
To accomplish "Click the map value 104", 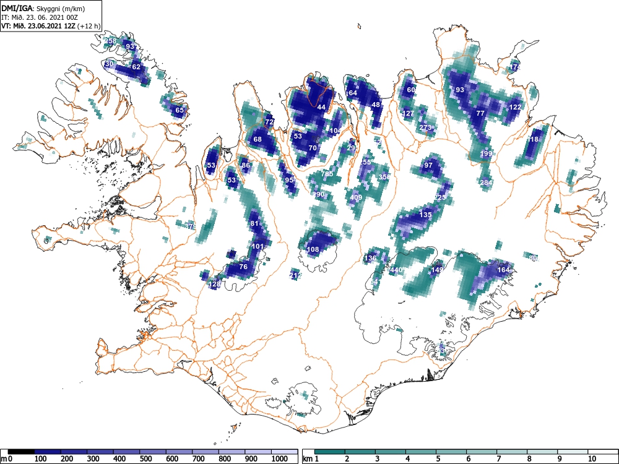I will (x=335, y=131).
